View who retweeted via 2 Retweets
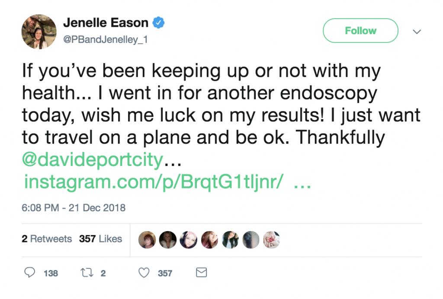 tap(47, 239)
